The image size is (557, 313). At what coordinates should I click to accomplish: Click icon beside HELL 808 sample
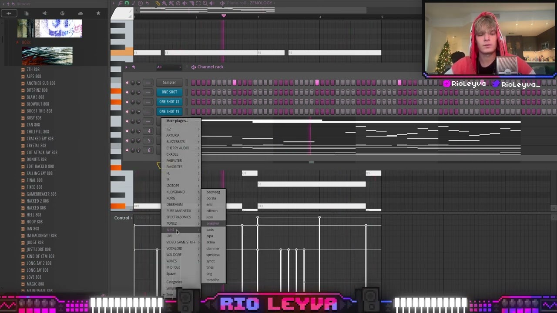coord(23,215)
